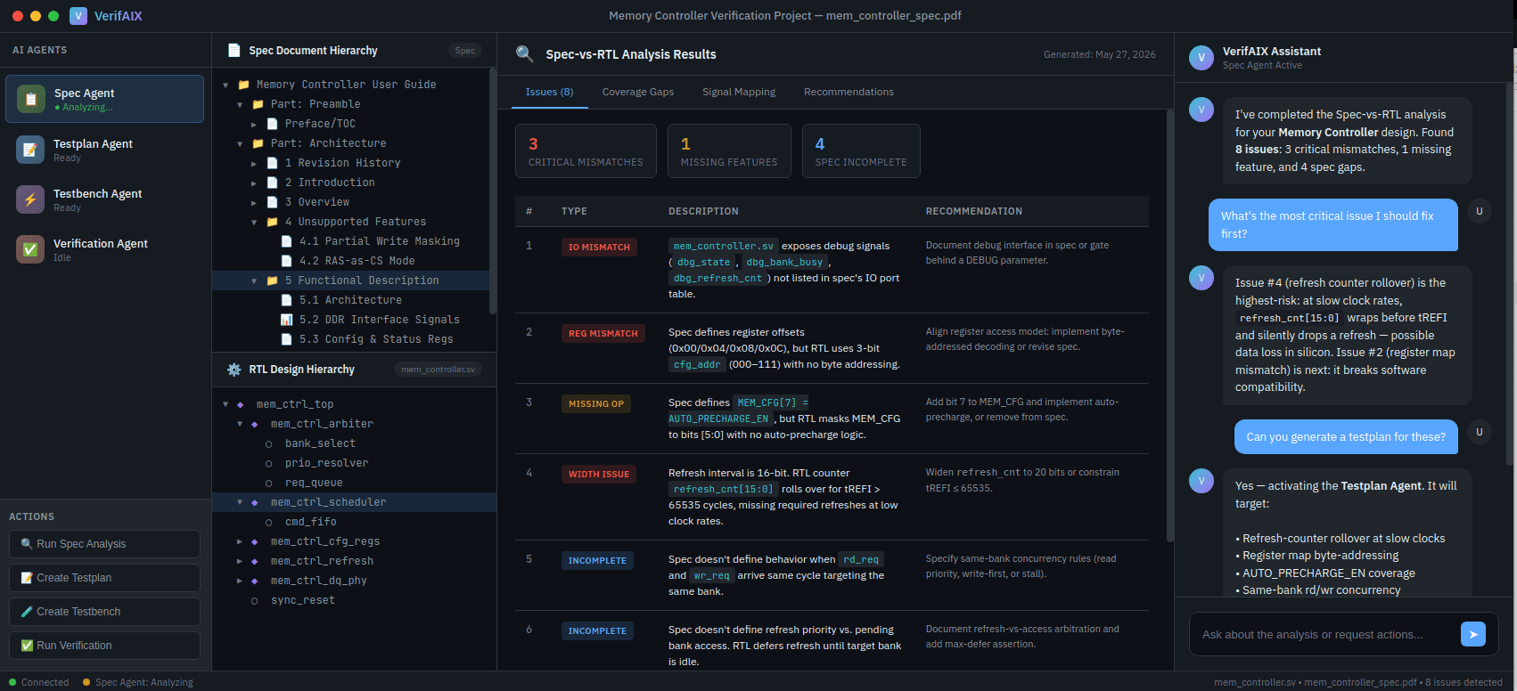Click the WIDTH ISSUE type badge
Image resolution: width=1517 pixels, height=691 pixels.
click(599, 474)
